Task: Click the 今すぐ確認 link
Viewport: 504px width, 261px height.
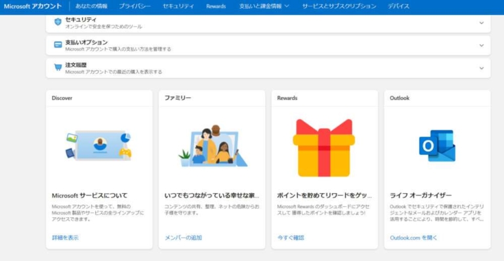Action: pos(291,237)
